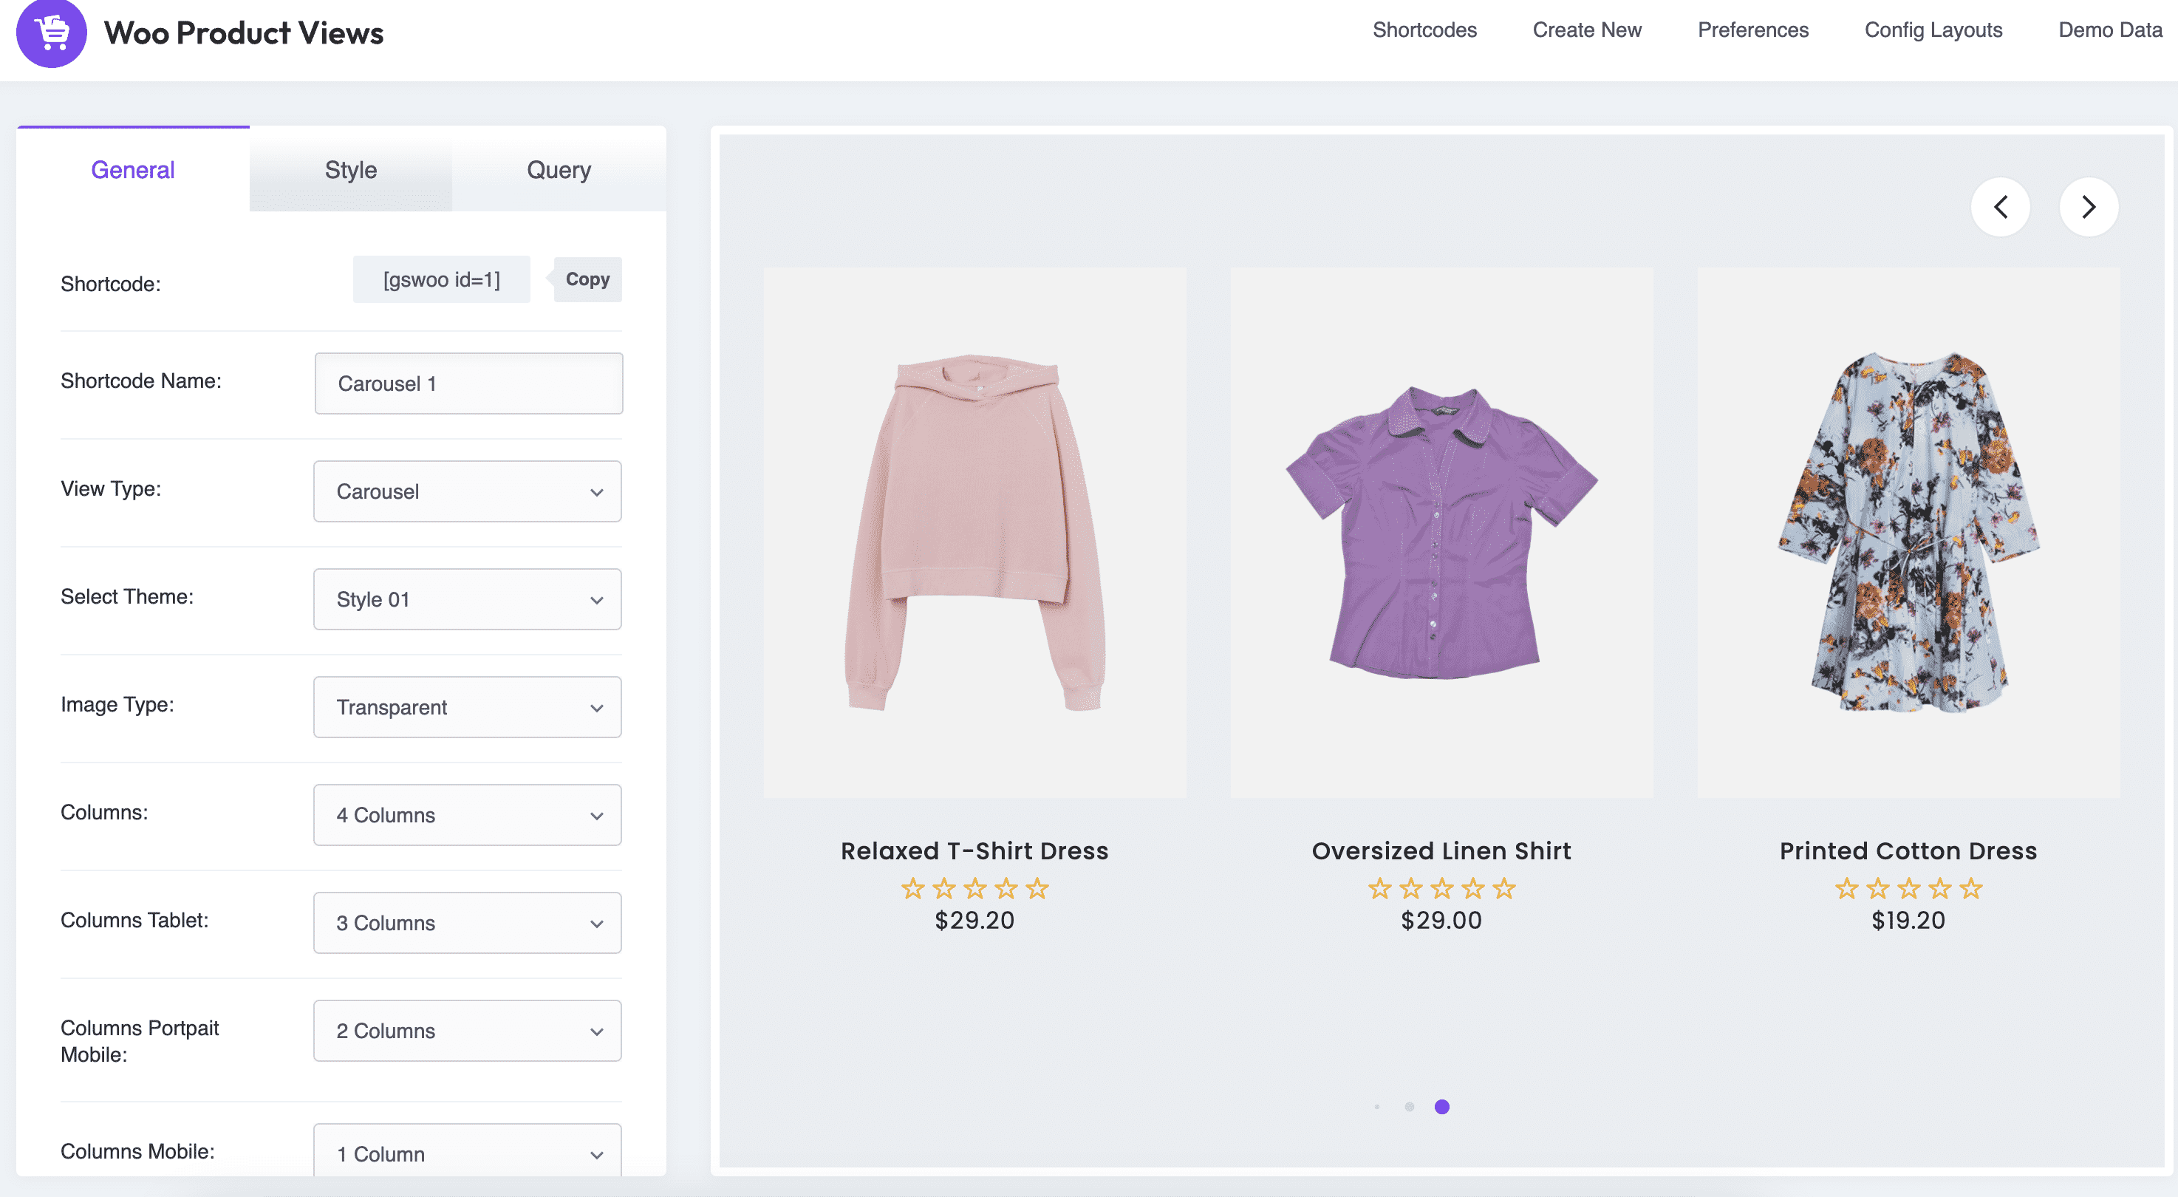Screen dimensions: 2178x1197
Task: Open Preferences in top navigation
Action: coord(1752,30)
